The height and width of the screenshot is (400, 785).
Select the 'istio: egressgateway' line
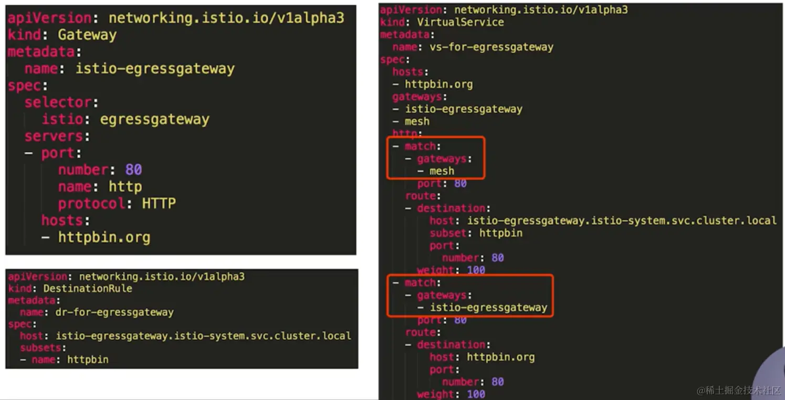point(125,119)
